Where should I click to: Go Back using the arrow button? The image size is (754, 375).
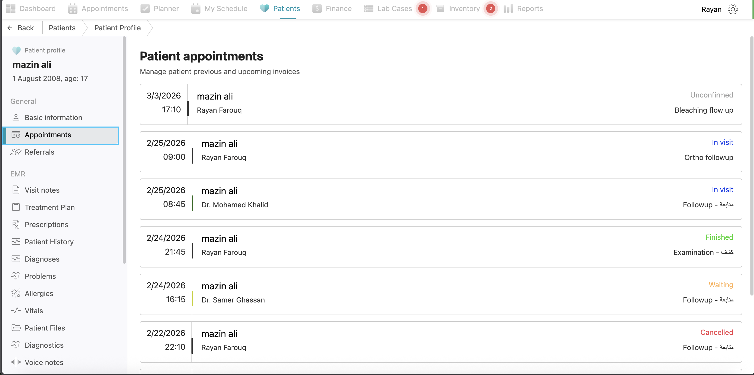coord(21,28)
